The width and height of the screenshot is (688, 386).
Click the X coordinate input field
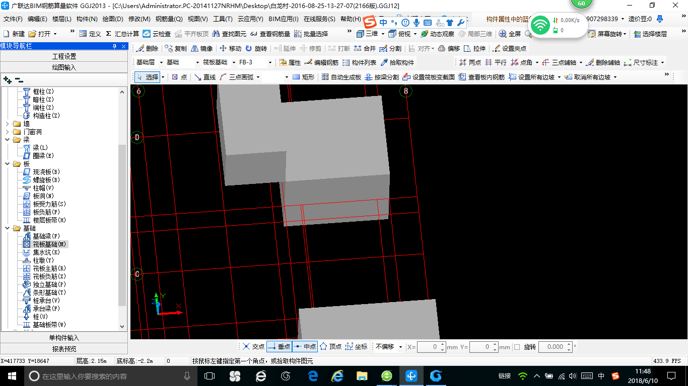pyautogui.click(x=431, y=347)
